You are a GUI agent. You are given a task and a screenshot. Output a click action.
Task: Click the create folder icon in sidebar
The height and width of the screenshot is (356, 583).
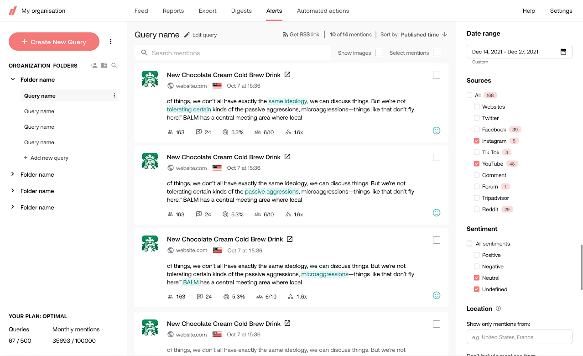click(104, 65)
